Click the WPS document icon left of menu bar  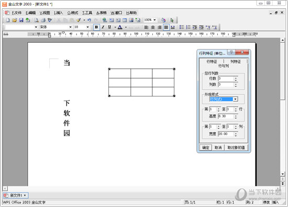pyautogui.click(x=7, y=13)
